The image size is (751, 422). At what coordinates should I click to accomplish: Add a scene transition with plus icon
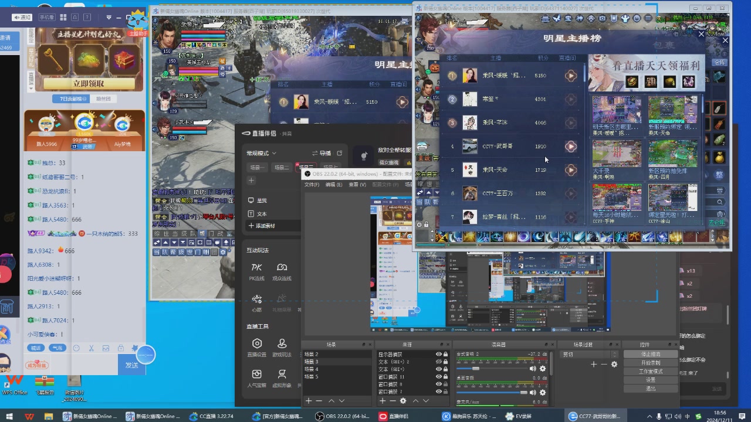click(594, 365)
